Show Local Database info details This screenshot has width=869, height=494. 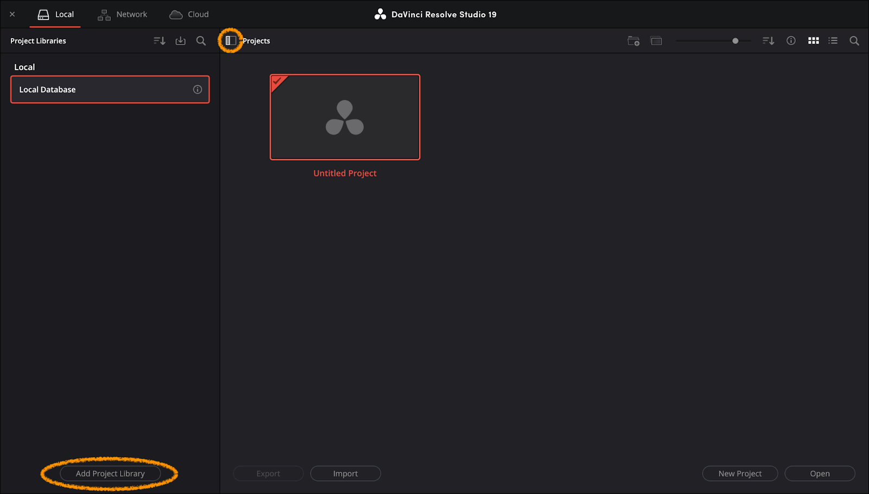198,90
